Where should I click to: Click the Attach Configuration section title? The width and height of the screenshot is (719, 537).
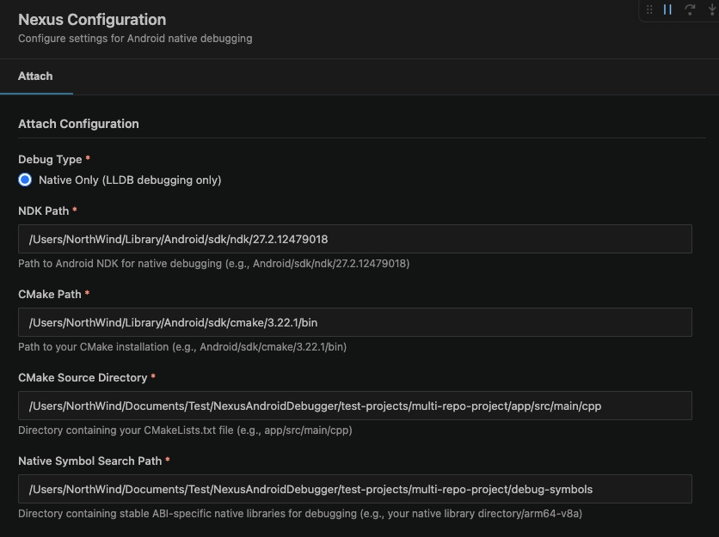tap(78, 124)
